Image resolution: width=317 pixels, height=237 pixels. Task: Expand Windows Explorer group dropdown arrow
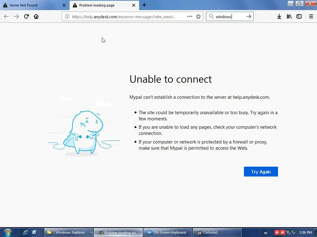(91, 233)
